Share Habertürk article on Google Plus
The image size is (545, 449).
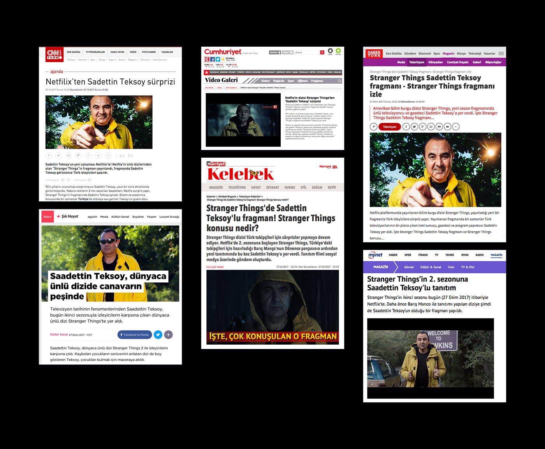[422, 127]
